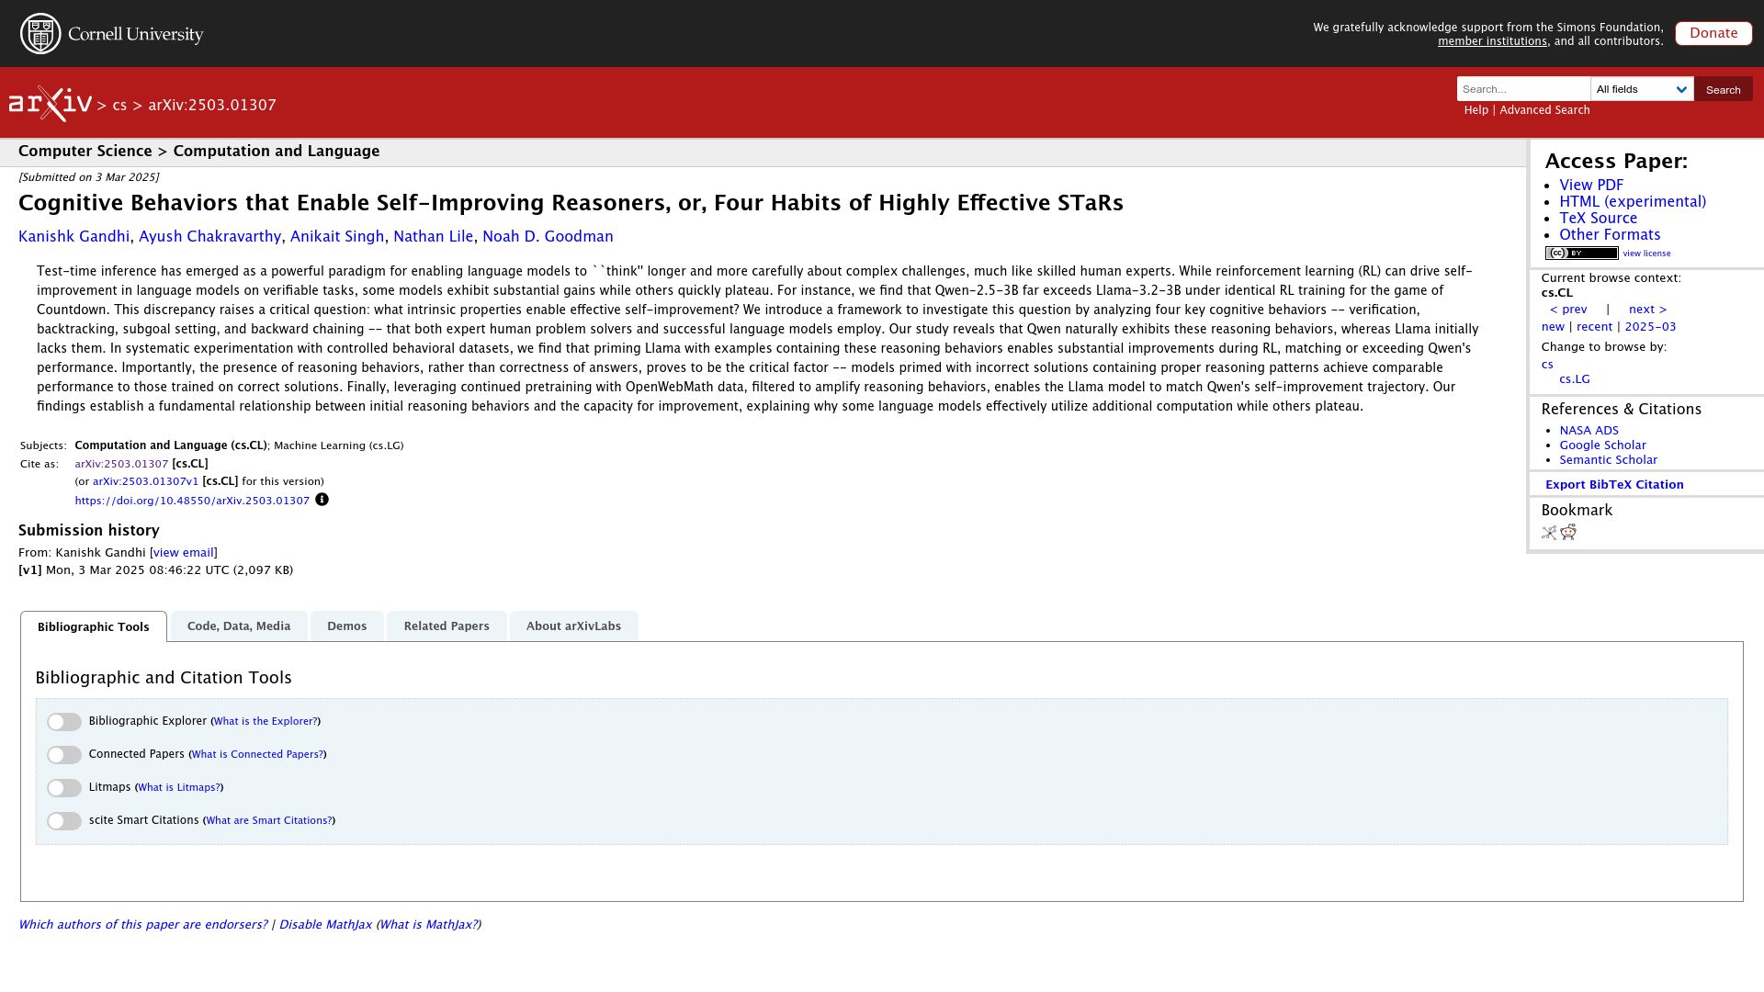
Task: Click the cs breadcrumb link
Action: [x=119, y=106]
